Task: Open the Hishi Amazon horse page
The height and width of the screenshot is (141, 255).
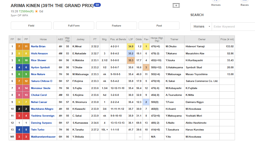Action: (x=39, y=54)
